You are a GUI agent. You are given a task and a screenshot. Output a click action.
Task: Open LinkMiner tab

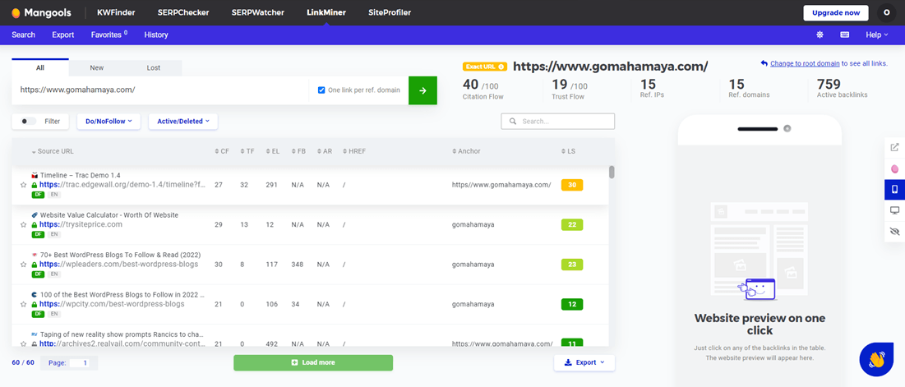(x=326, y=12)
